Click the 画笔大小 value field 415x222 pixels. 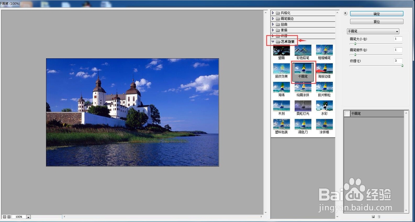[x=398, y=39]
